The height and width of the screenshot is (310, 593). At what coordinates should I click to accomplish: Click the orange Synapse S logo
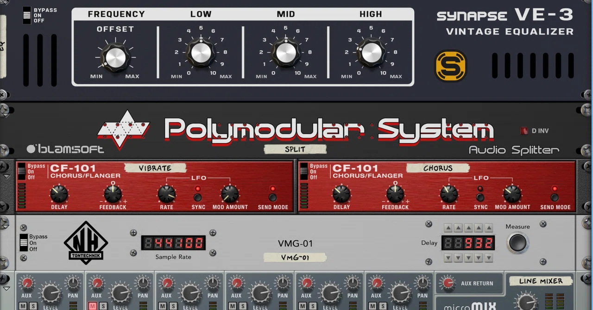click(x=450, y=66)
